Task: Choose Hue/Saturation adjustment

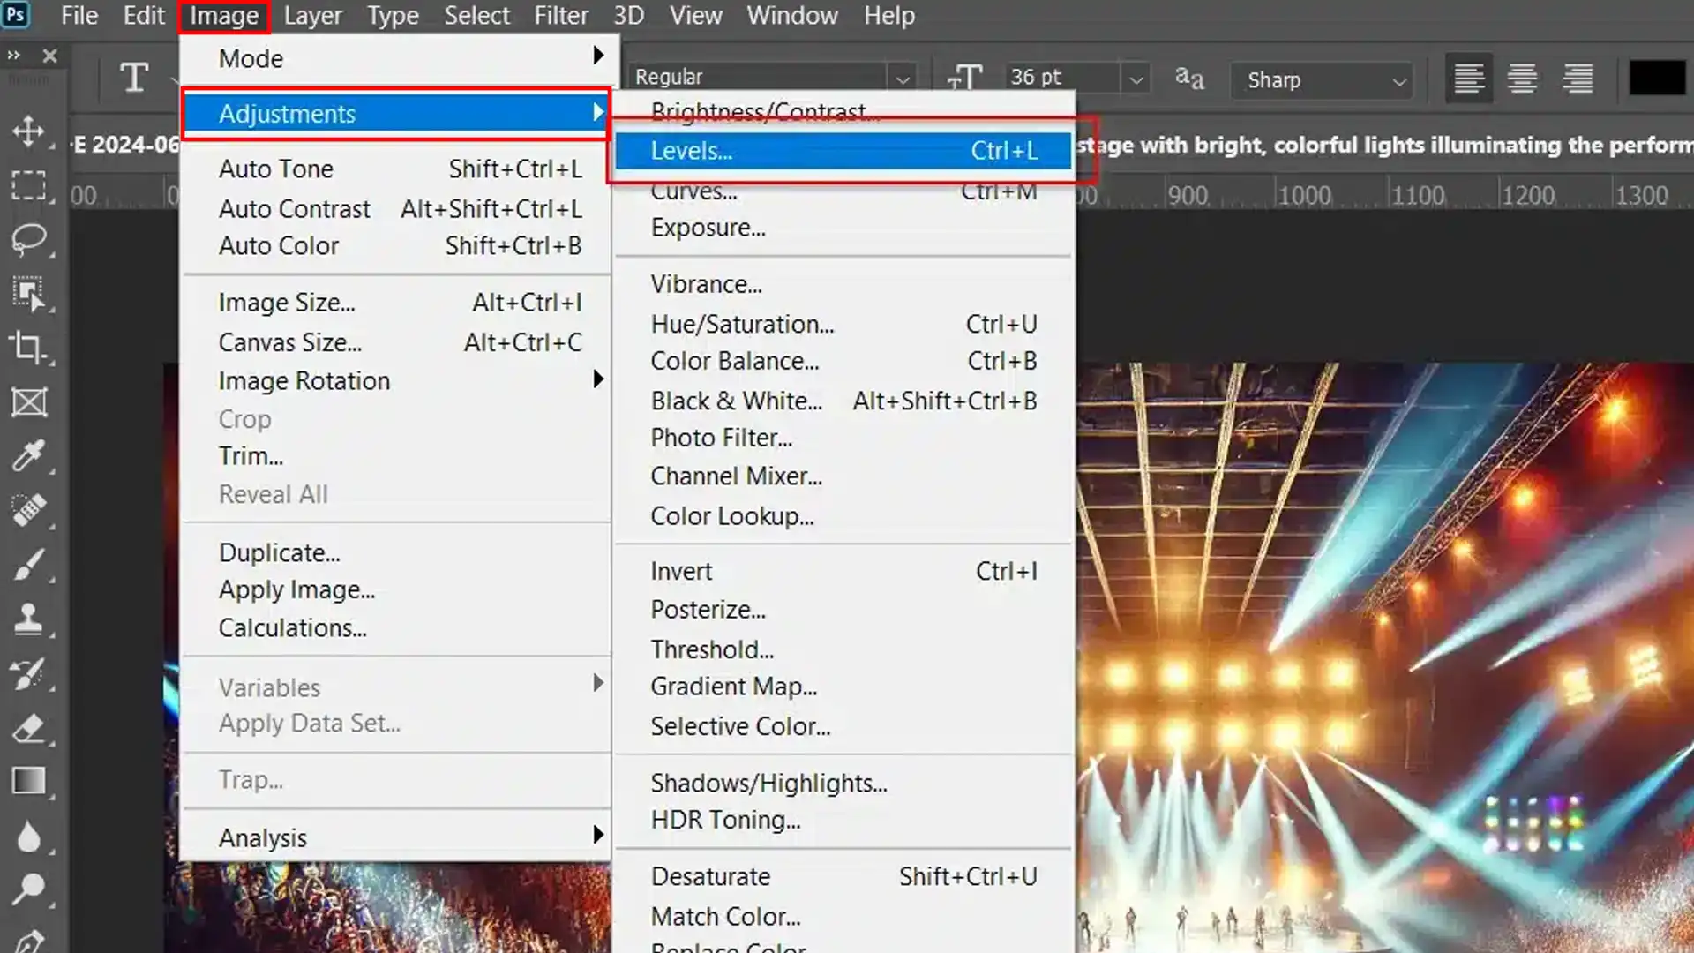Action: (843, 324)
